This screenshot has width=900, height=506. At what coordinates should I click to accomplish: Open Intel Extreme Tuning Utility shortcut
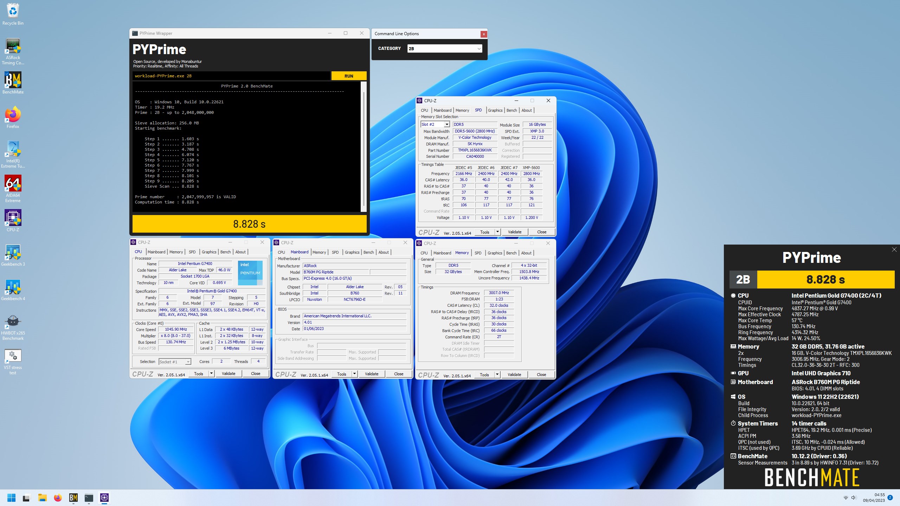[13, 154]
